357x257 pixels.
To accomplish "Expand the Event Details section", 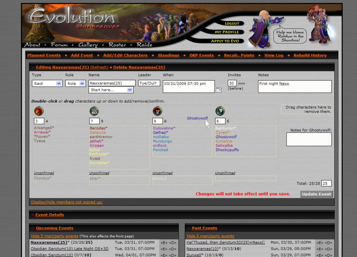I will click(x=33, y=215).
